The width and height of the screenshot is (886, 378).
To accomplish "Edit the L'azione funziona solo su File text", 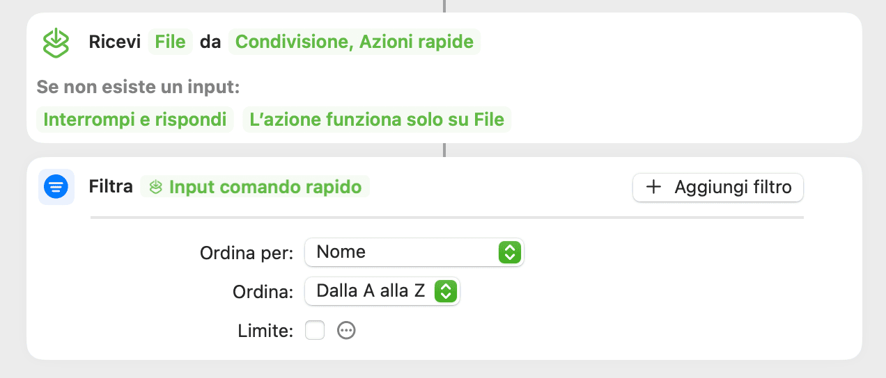I will [377, 120].
